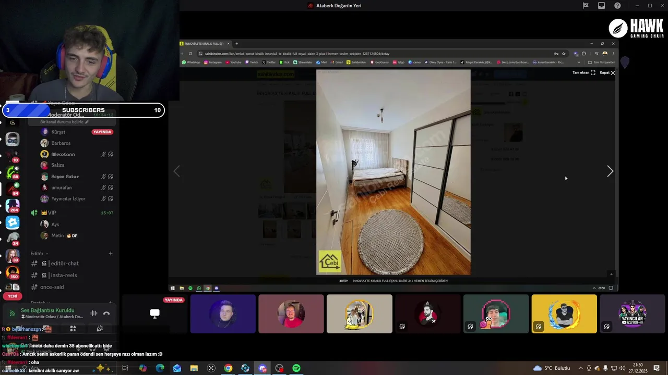Bookmark the page with the star icon
This screenshot has width=668, height=375.
coord(564,54)
